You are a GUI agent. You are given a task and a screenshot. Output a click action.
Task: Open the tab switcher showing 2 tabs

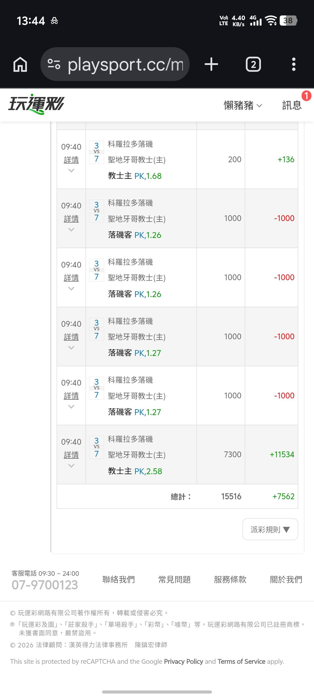(x=253, y=64)
